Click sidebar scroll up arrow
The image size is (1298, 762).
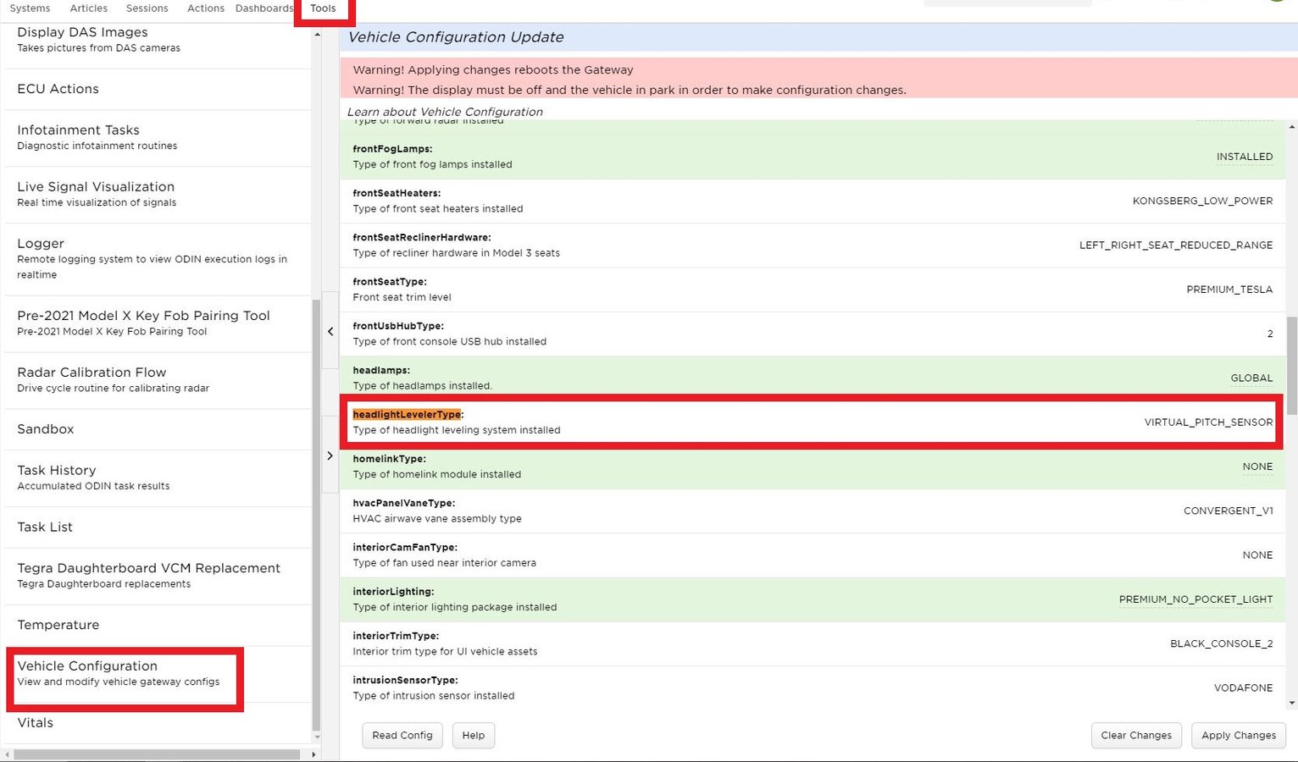click(x=317, y=35)
